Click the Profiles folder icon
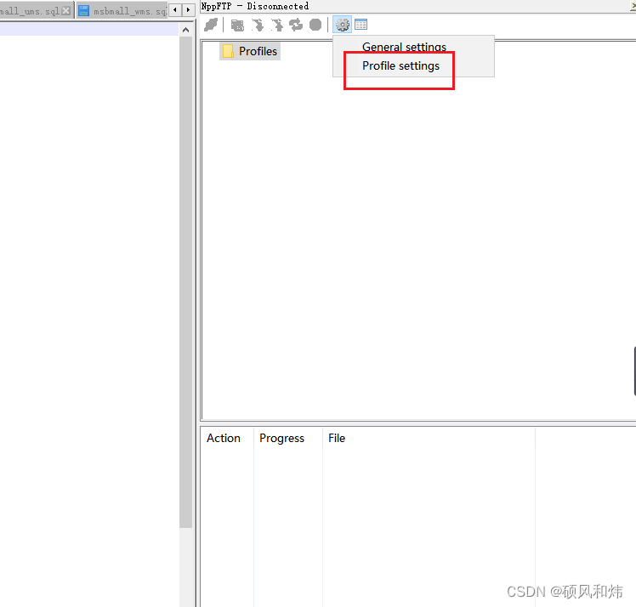 click(x=228, y=52)
